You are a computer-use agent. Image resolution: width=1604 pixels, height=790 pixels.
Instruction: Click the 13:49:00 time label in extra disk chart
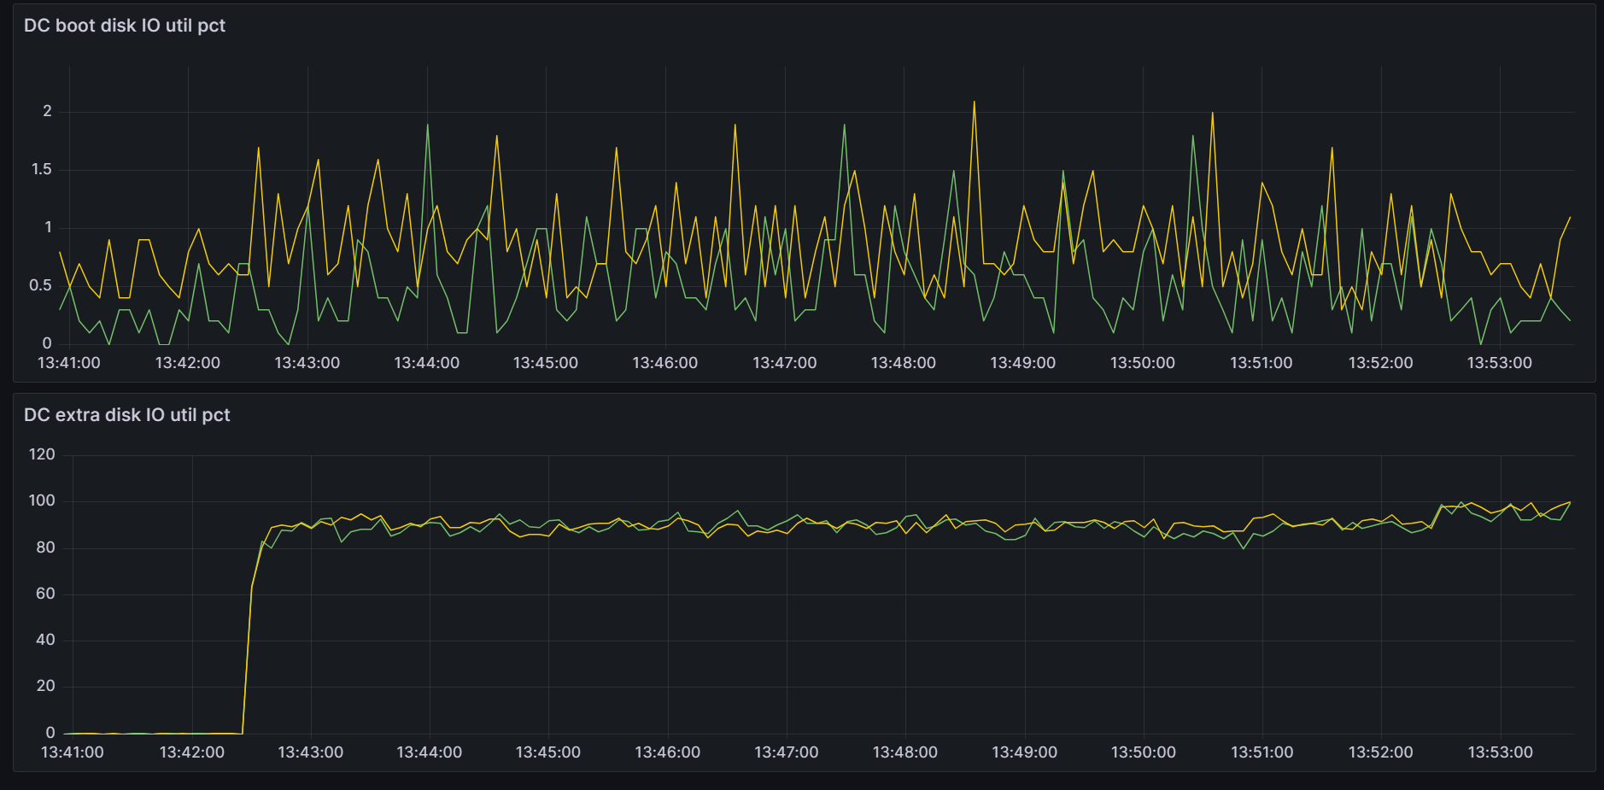click(x=1024, y=752)
